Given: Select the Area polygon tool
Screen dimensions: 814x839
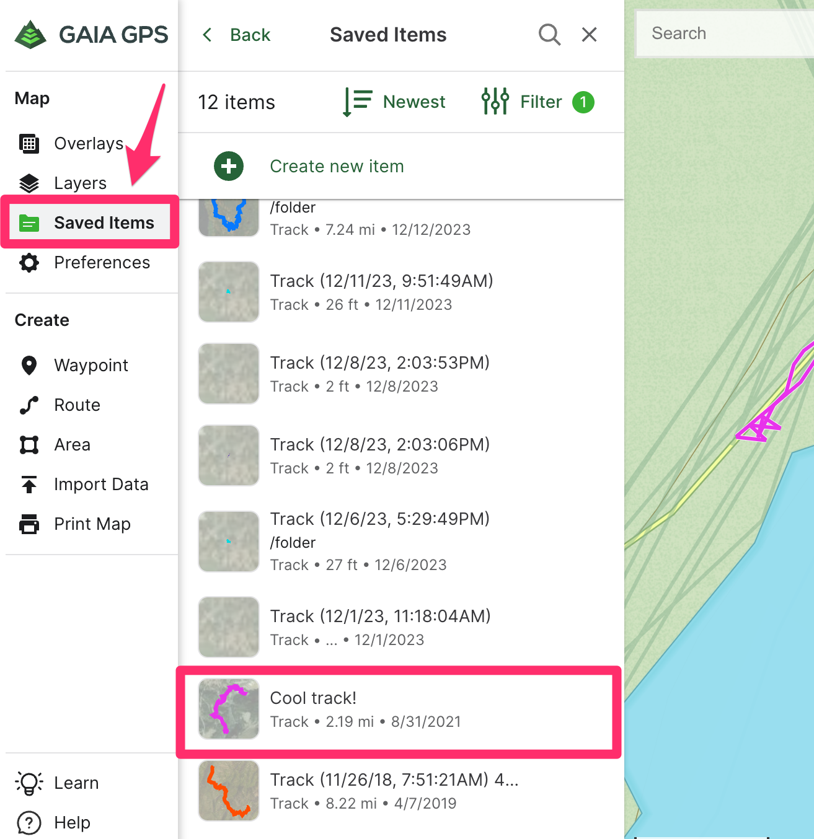Looking at the screenshot, I should click(29, 445).
